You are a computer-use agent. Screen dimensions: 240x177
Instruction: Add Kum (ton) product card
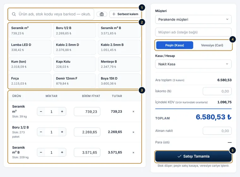click(30, 64)
